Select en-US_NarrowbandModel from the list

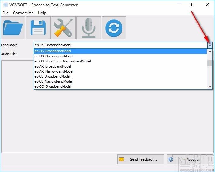121,56
